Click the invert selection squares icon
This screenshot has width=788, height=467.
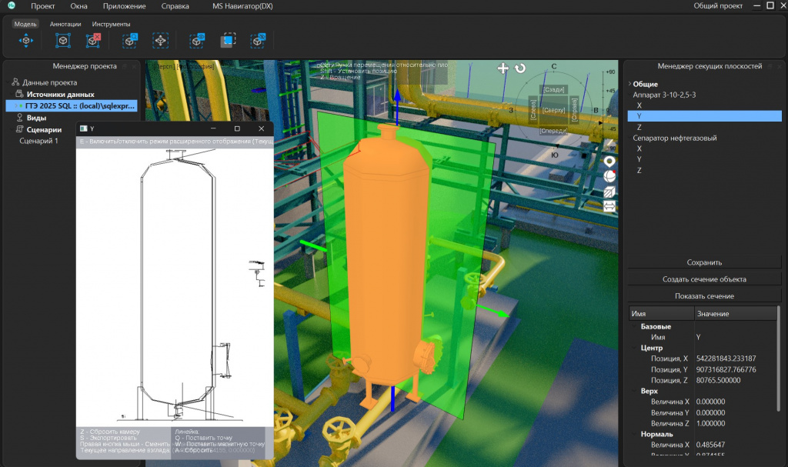[228, 40]
